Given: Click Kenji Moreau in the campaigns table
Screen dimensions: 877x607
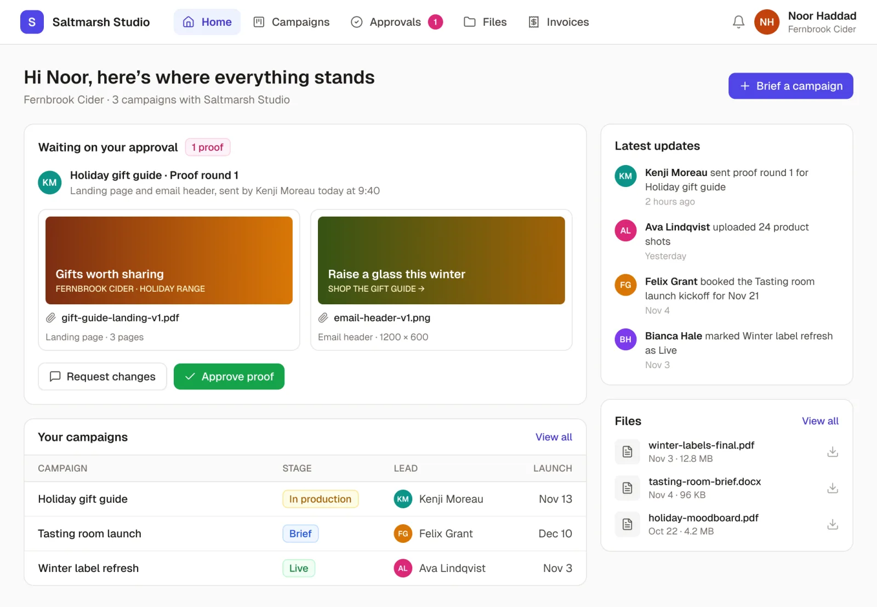Looking at the screenshot, I should coord(451,499).
